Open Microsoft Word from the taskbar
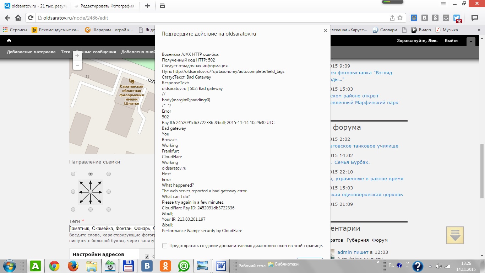The height and width of the screenshot is (273, 485). point(221,266)
